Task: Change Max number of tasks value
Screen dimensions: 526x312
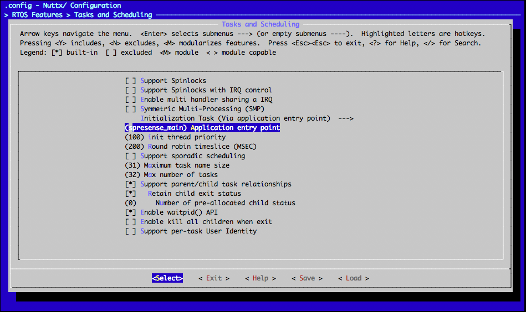Action: click(171, 175)
